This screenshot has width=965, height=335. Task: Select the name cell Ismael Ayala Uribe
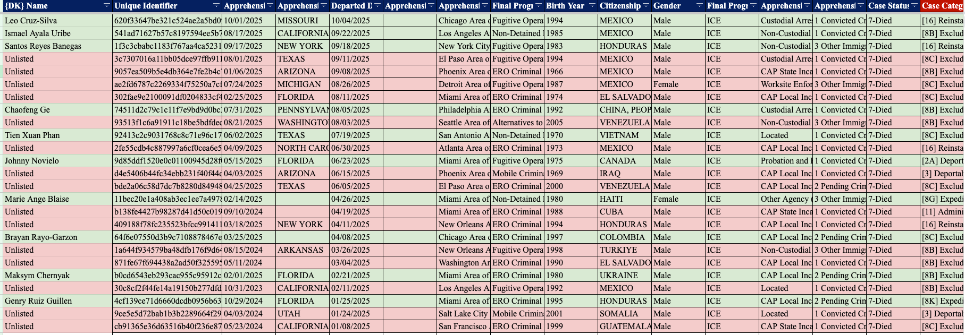58,33
